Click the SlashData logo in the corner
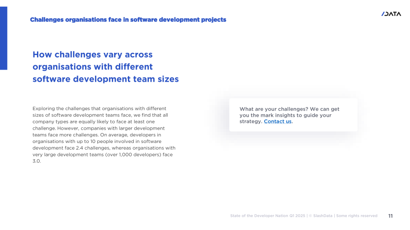Screen dimensions: 410x230 [x=391, y=14]
